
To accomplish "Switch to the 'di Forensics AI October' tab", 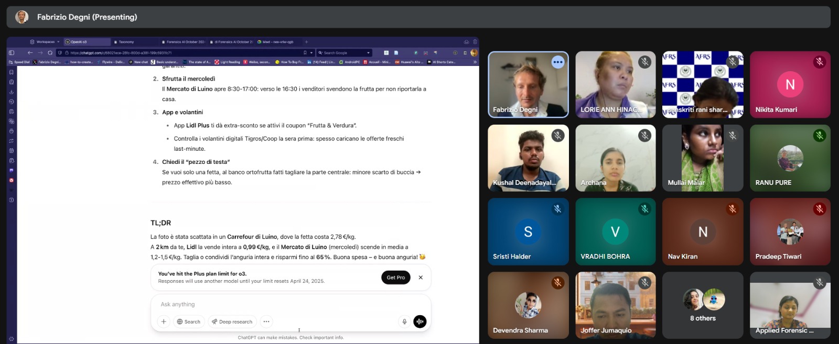I will [231, 42].
